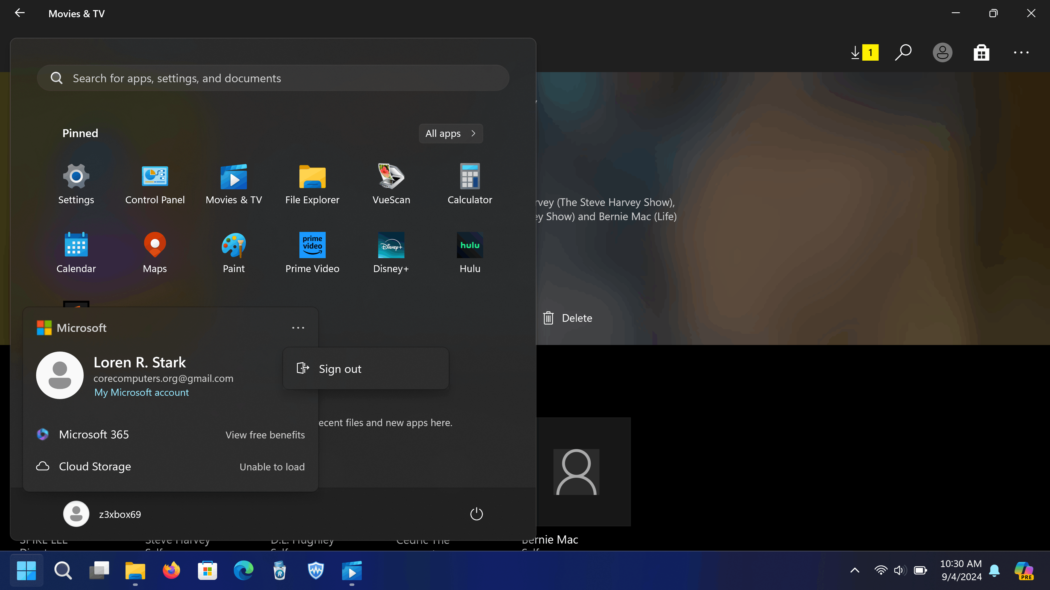
Task: Open My Microsoft account link
Action: tap(141, 393)
